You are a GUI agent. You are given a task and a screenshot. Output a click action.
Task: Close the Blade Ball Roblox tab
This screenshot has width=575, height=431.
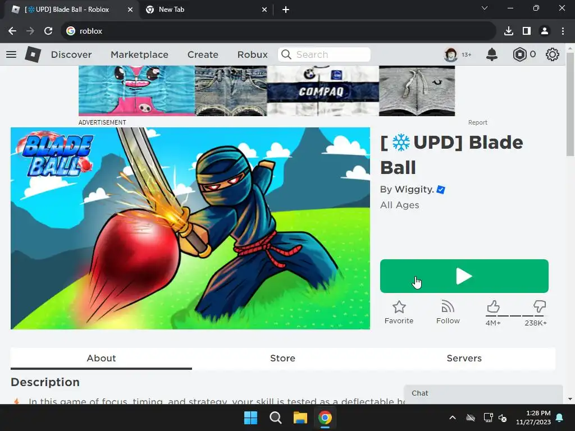(x=130, y=10)
